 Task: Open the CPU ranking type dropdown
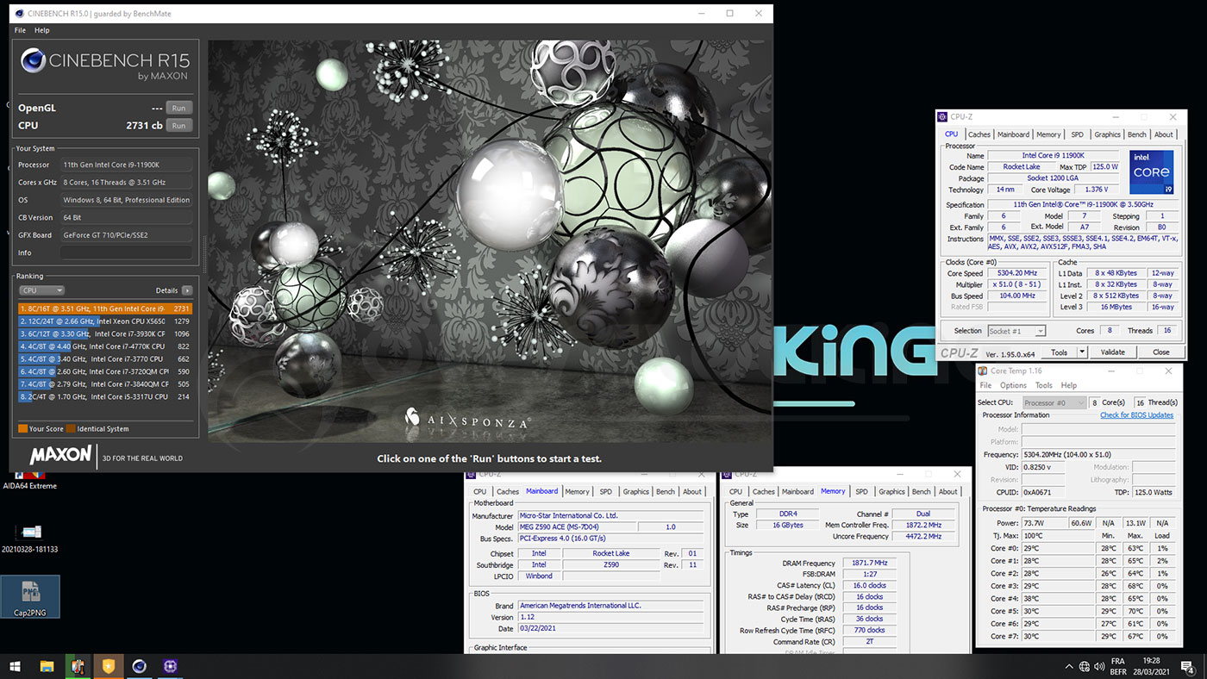tap(41, 290)
